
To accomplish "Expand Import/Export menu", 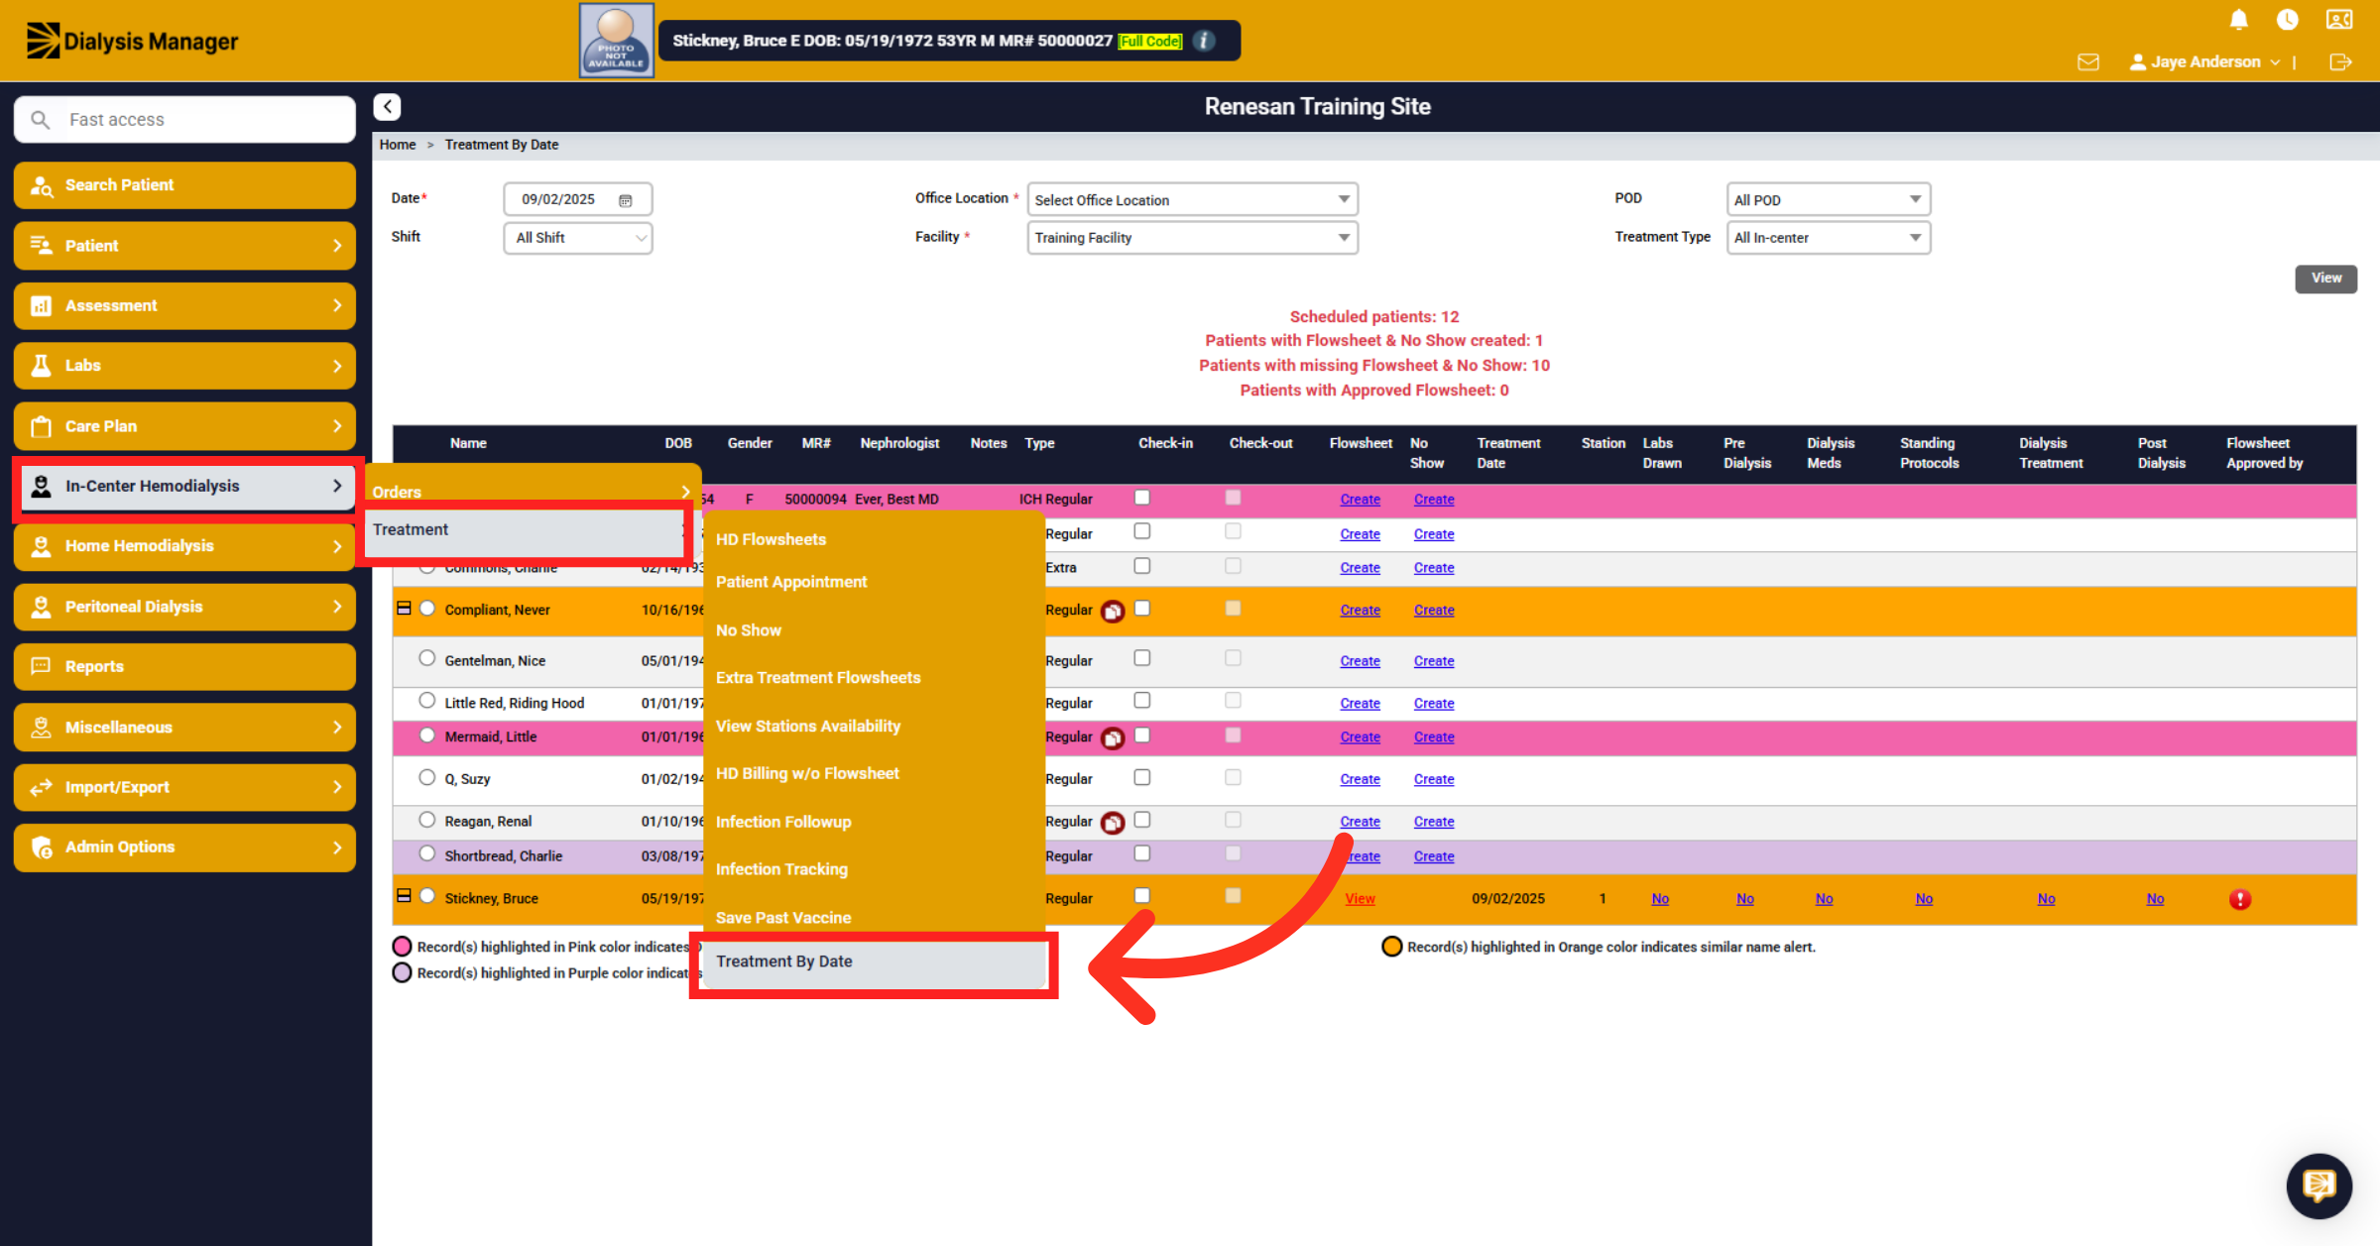I will [184, 787].
